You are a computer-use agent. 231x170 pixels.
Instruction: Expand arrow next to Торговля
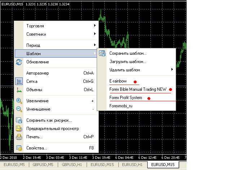coord(95,26)
